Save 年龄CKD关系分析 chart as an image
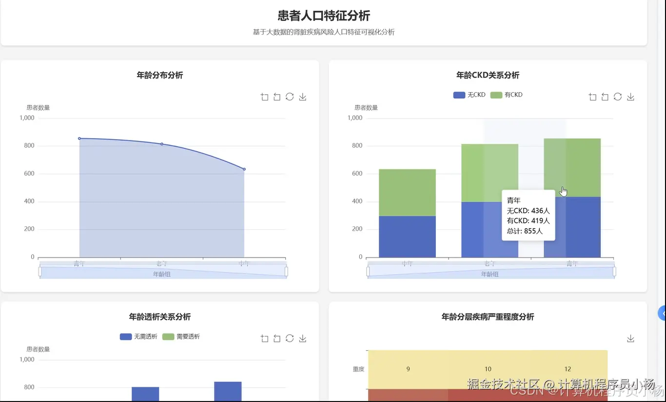This screenshot has height=402, width=666. click(x=630, y=97)
